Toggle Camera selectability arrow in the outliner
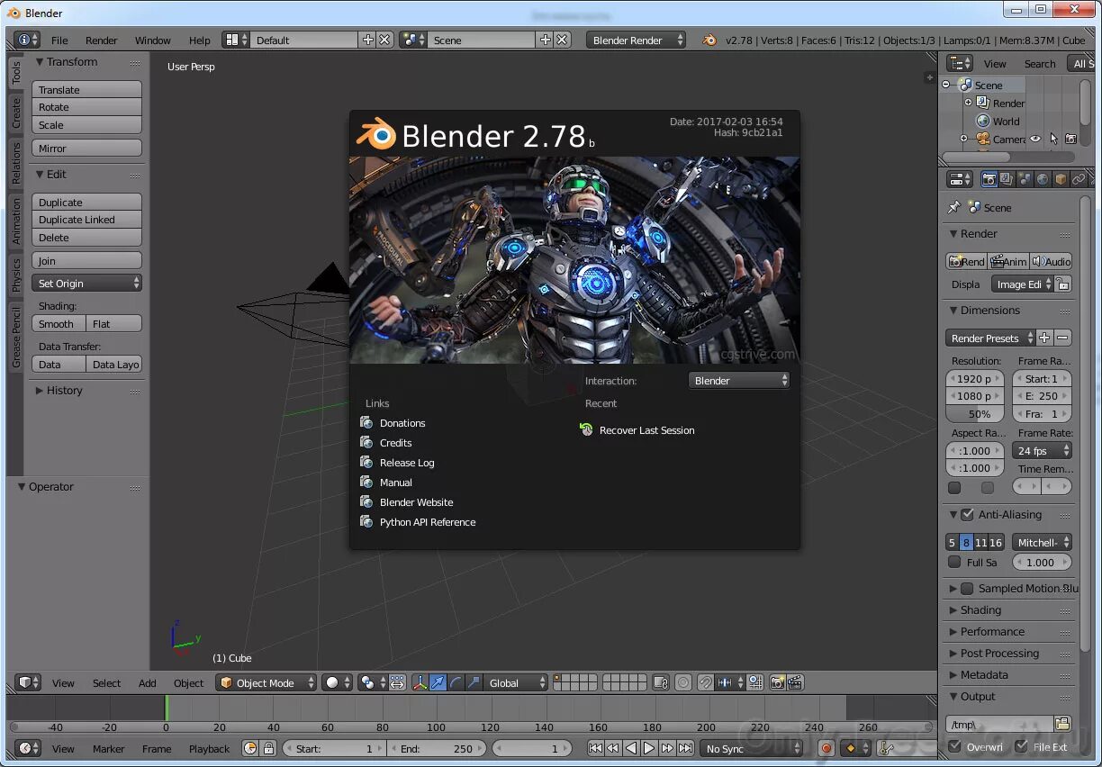Screen dimensions: 1102x767 click(1053, 139)
